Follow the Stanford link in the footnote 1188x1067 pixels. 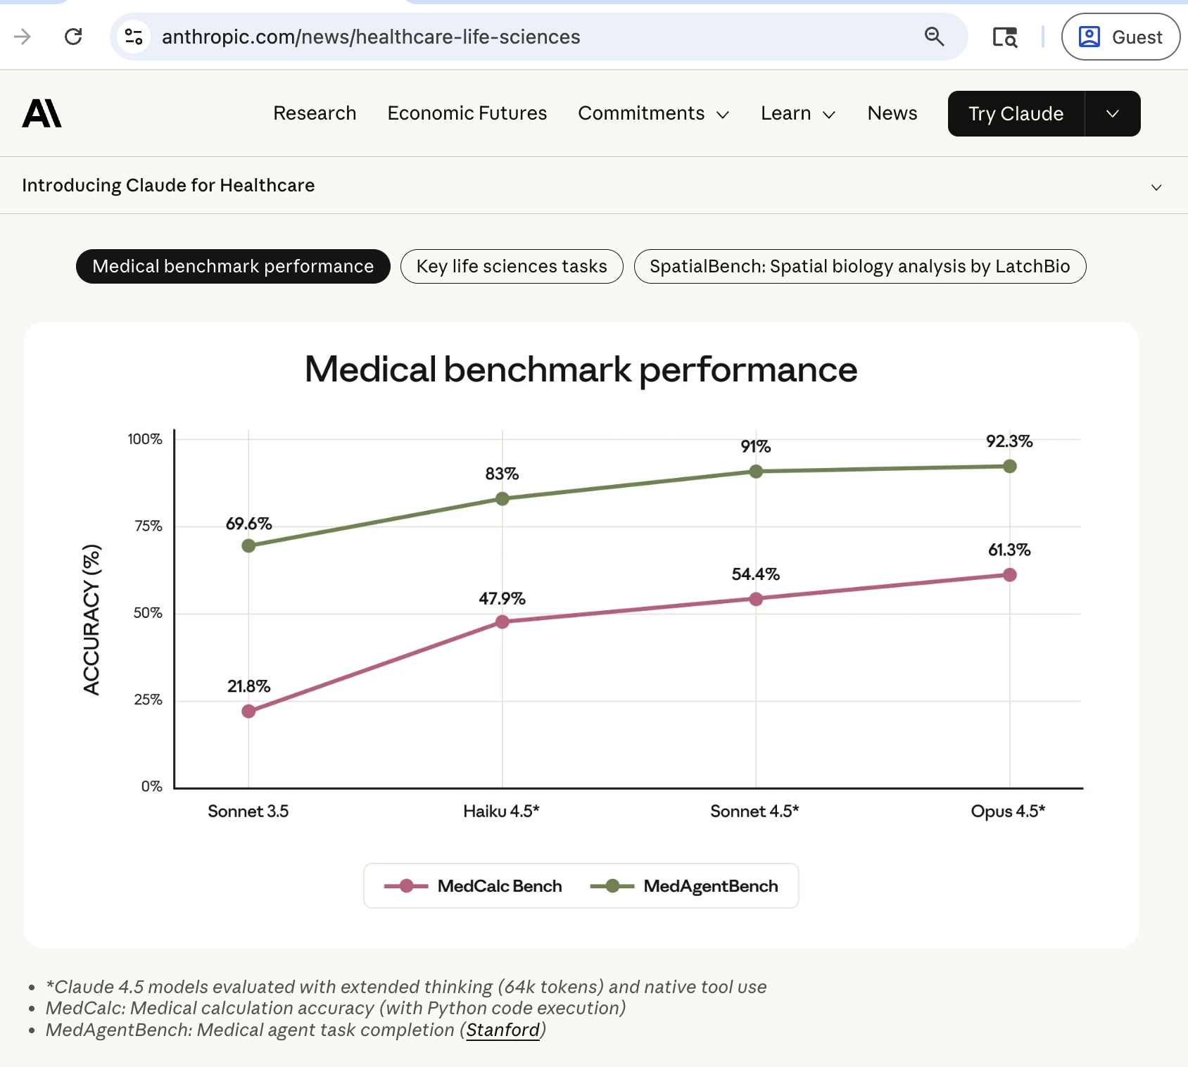503,1030
